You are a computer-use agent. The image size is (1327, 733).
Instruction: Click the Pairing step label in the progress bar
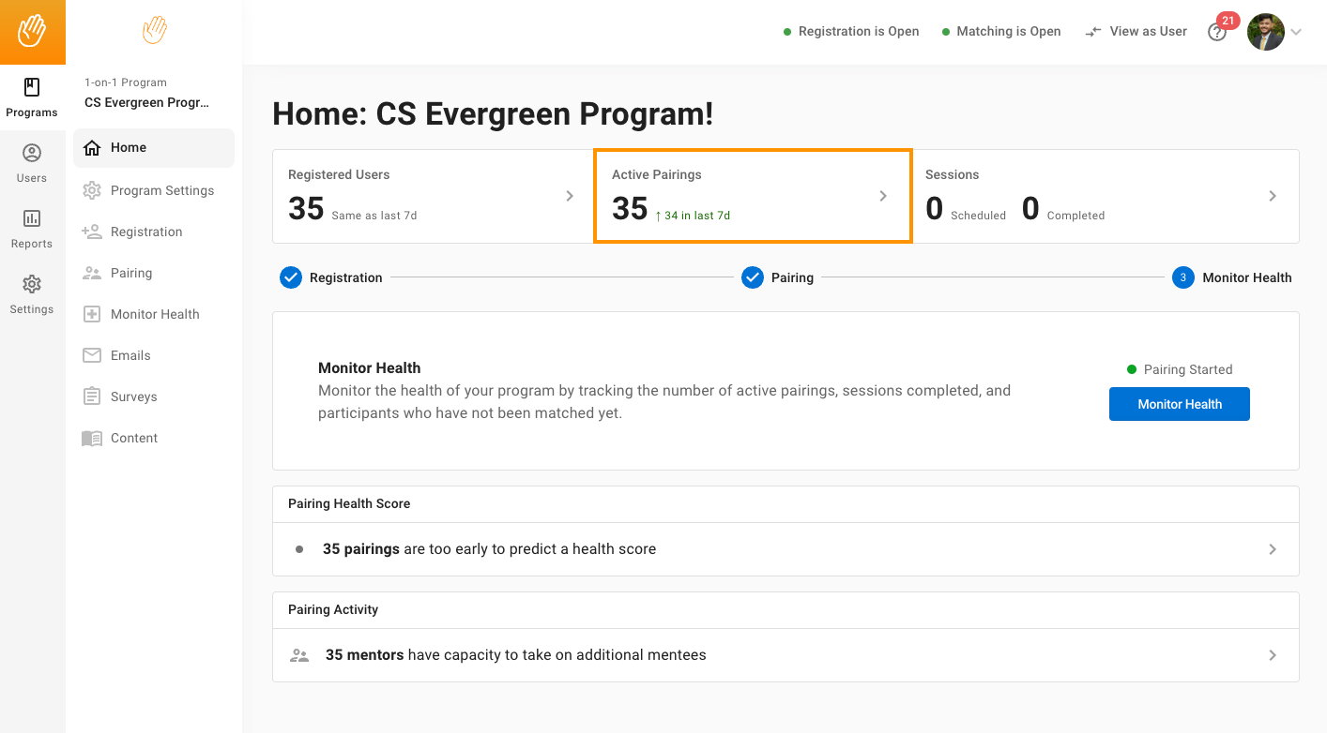792,277
